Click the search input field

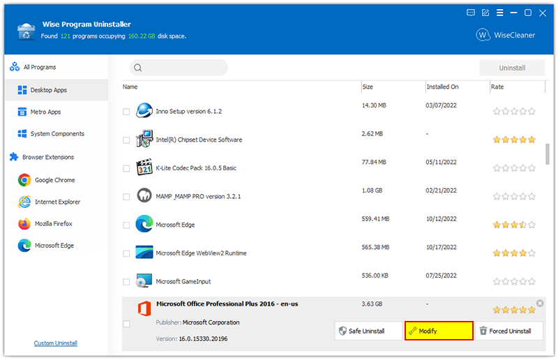point(179,68)
